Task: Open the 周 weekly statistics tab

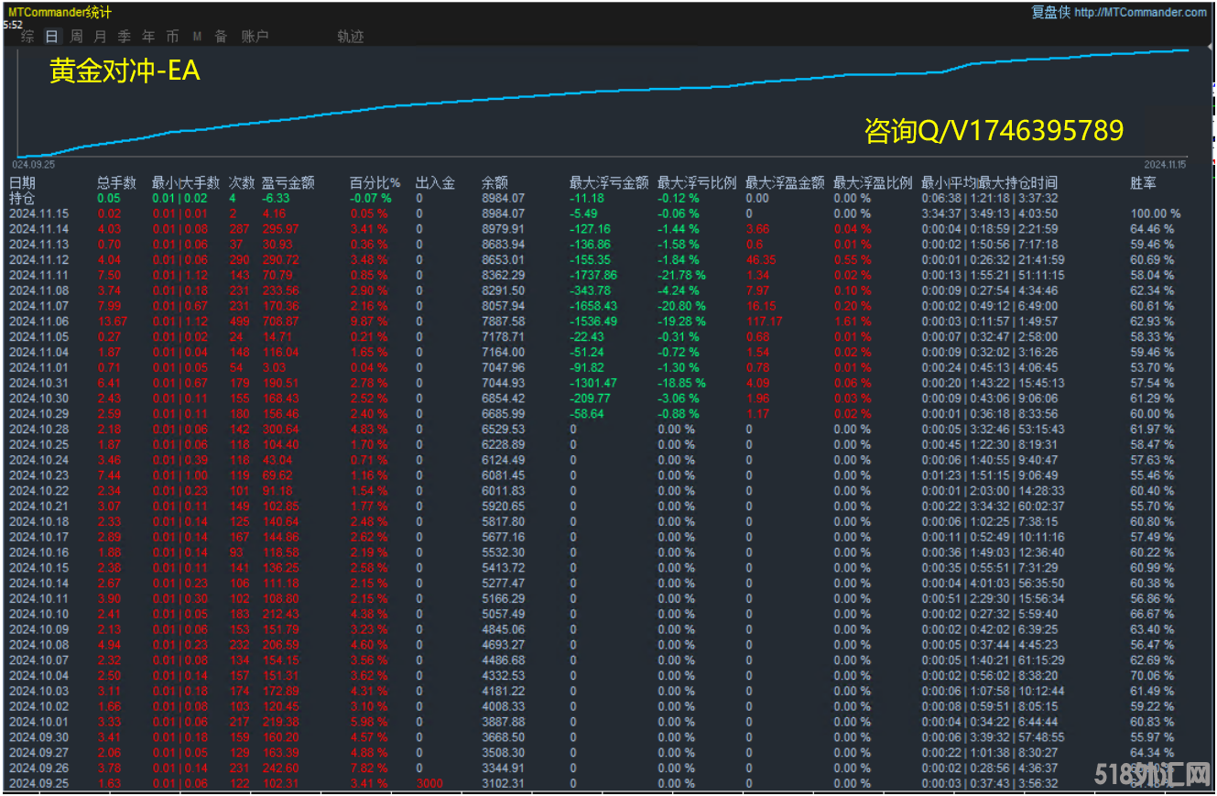Action: 76,37
